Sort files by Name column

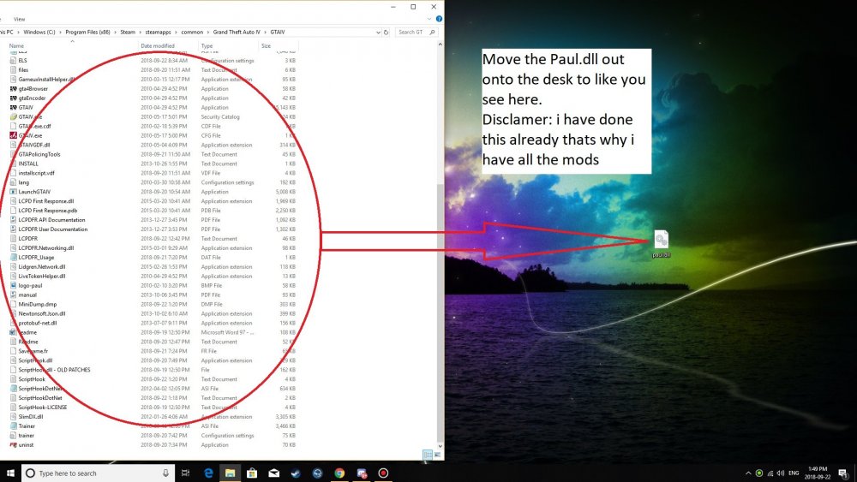click(x=16, y=46)
